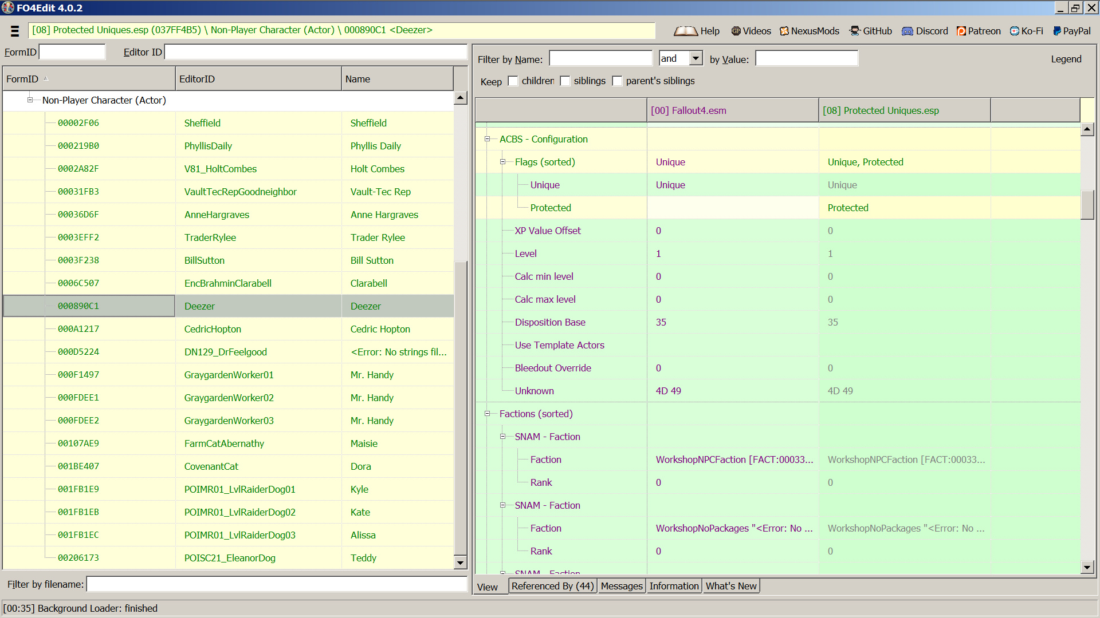Collapse Flags (sorted) node
The width and height of the screenshot is (1100, 618).
[503, 162]
